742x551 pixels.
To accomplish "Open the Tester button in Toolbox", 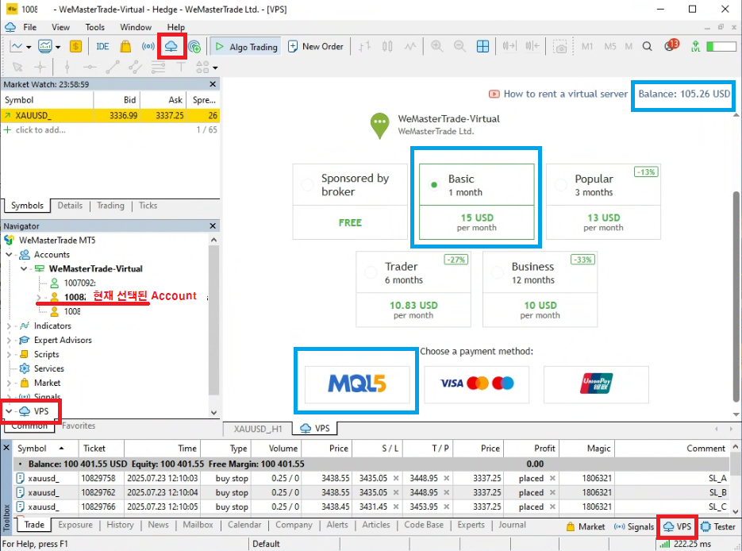I will tap(718, 526).
